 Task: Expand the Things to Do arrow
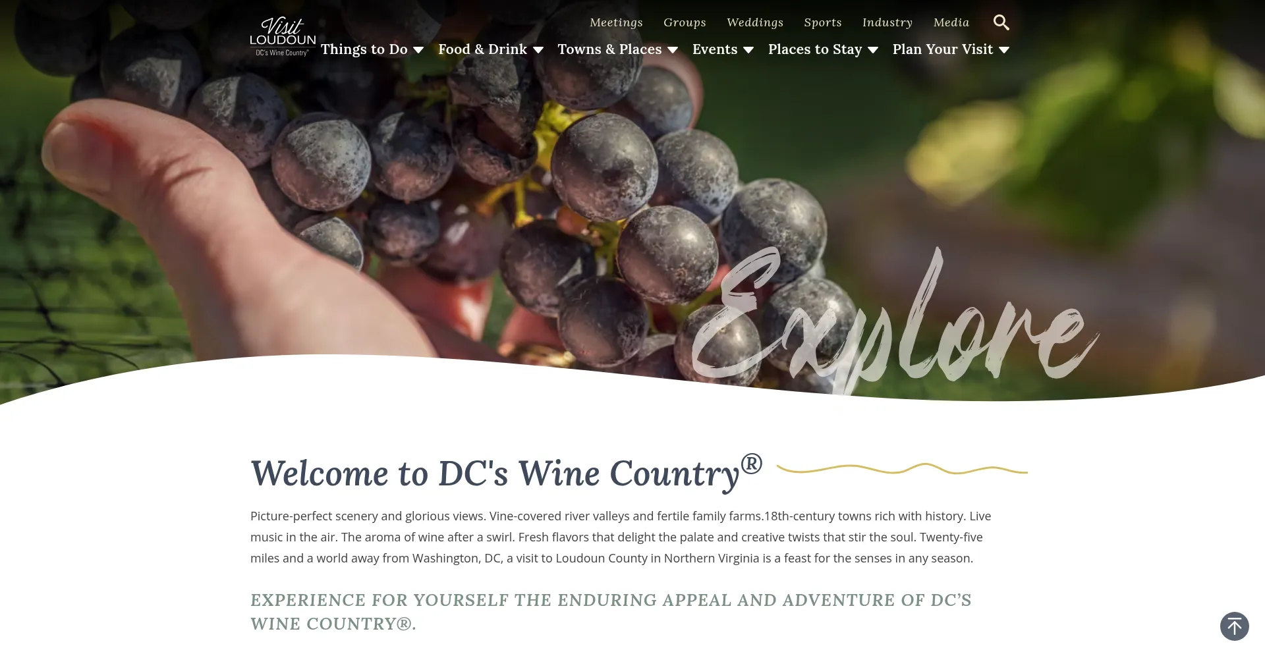418,50
